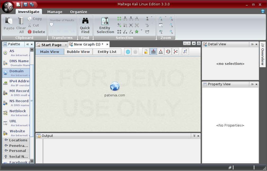Toggle the highlighted block layout mode button
The width and height of the screenshot is (267, 171).
click(x=153, y=52)
